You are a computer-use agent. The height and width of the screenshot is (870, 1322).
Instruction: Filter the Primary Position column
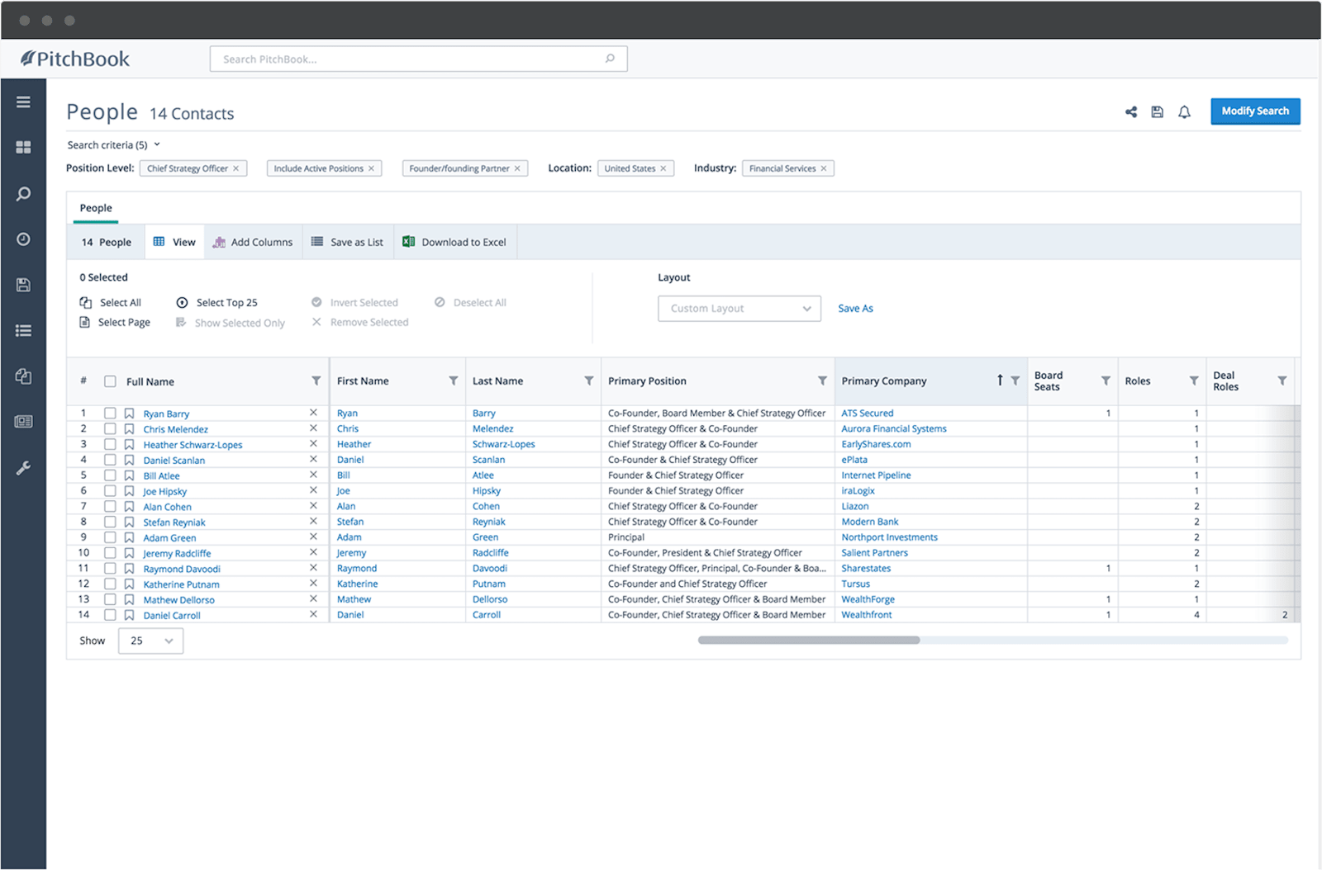tap(822, 381)
